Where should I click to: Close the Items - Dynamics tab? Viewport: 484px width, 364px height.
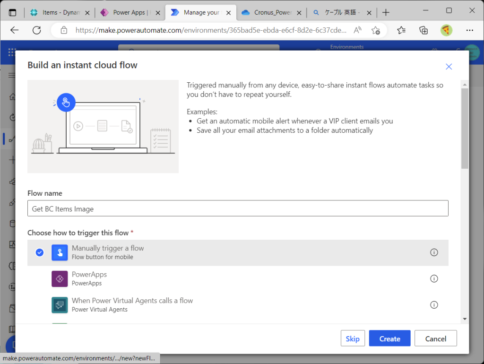tap(87, 13)
